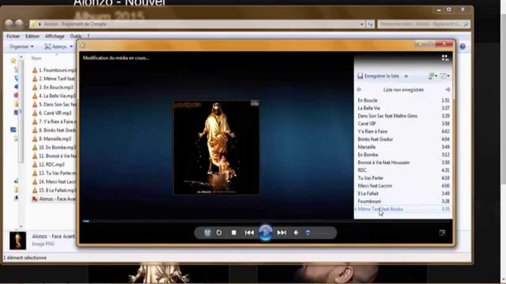Switch to library using the grid icon
Viewport: 506px width, 284px height.
pyautogui.click(x=445, y=58)
